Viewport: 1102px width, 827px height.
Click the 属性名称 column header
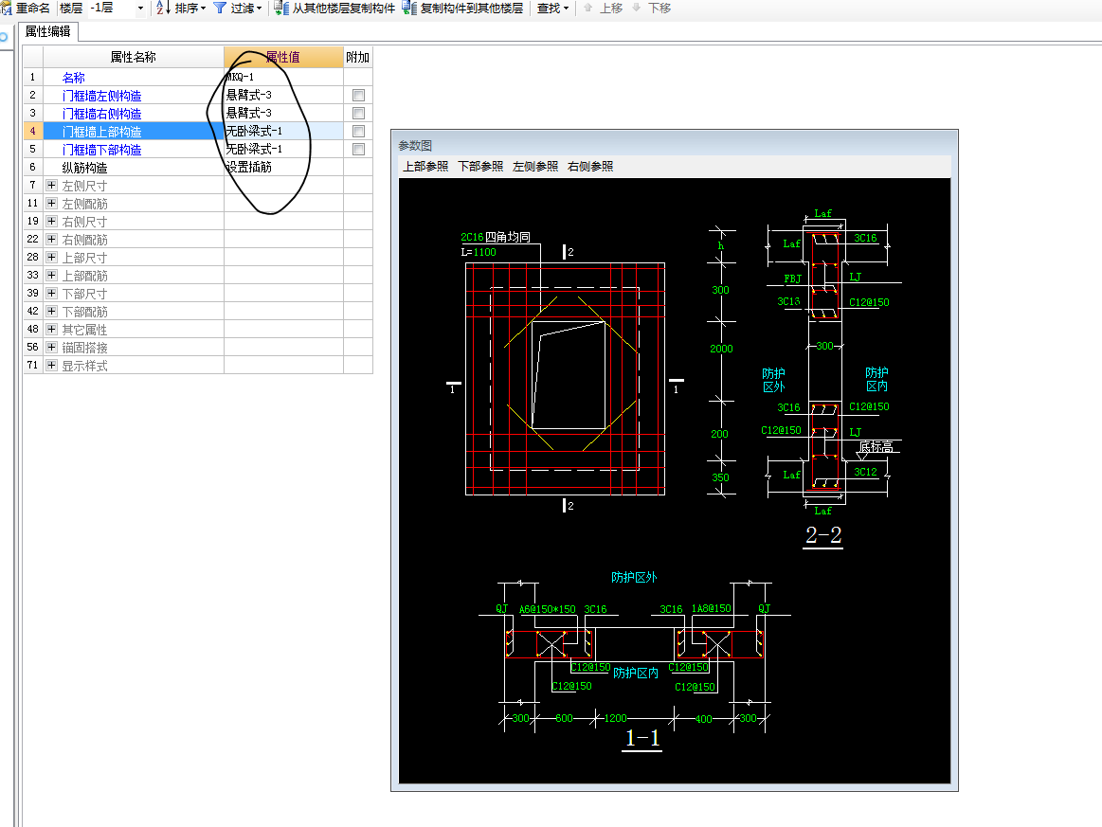134,57
